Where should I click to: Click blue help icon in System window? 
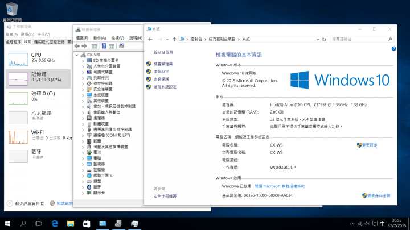pos(394,49)
